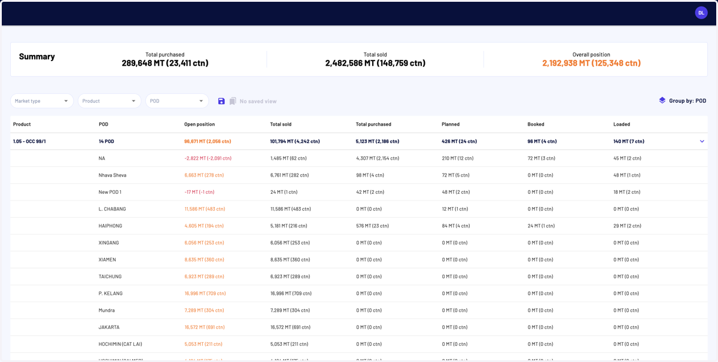
Task: Click total sold 101,794 MT (4,242 ctn)
Action: tap(295, 142)
